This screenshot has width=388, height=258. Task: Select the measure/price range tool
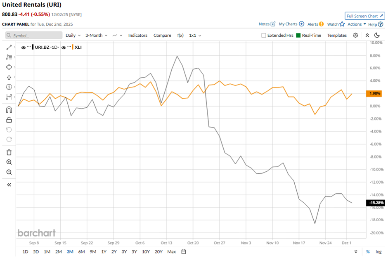click(x=9, y=97)
